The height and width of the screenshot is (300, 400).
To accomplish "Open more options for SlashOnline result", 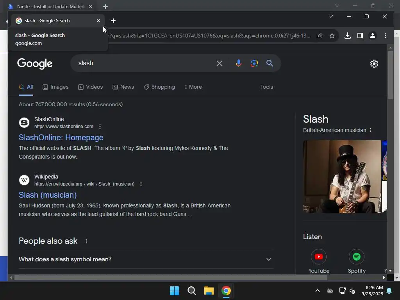I will (x=100, y=127).
